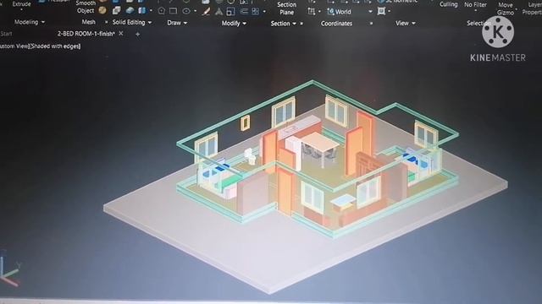The height and width of the screenshot is (304, 542).
Task: Click the Scale icon in Modify
Action: click(230, 12)
